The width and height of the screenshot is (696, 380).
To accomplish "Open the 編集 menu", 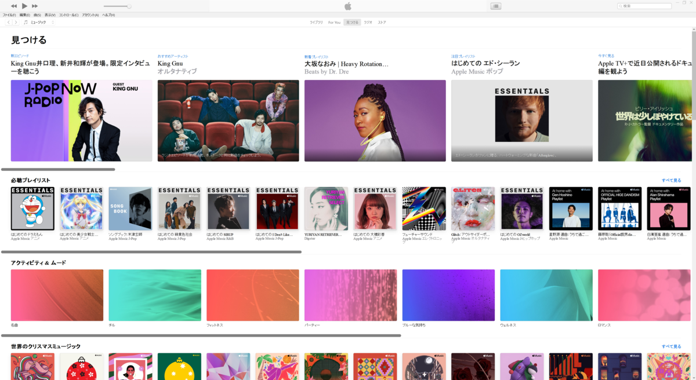I will [x=25, y=14].
